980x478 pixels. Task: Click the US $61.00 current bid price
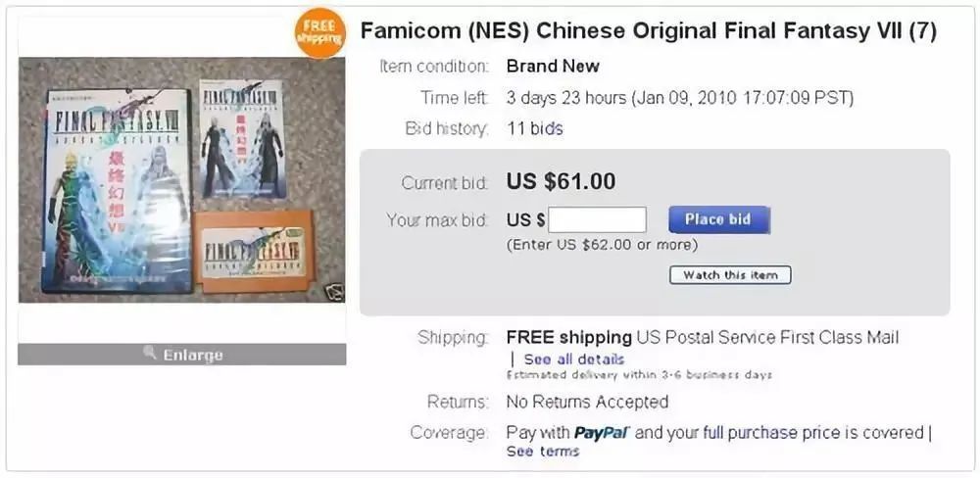point(561,181)
